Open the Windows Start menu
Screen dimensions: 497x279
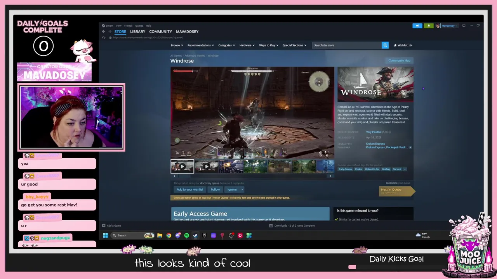point(105,235)
